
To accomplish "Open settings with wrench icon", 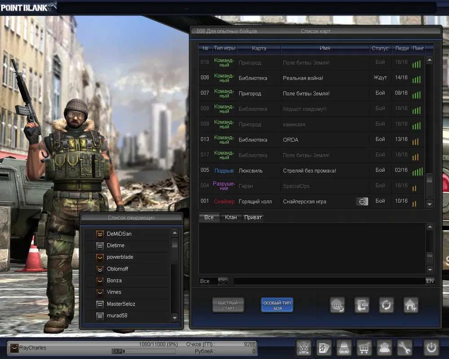I will pos(404,347).
